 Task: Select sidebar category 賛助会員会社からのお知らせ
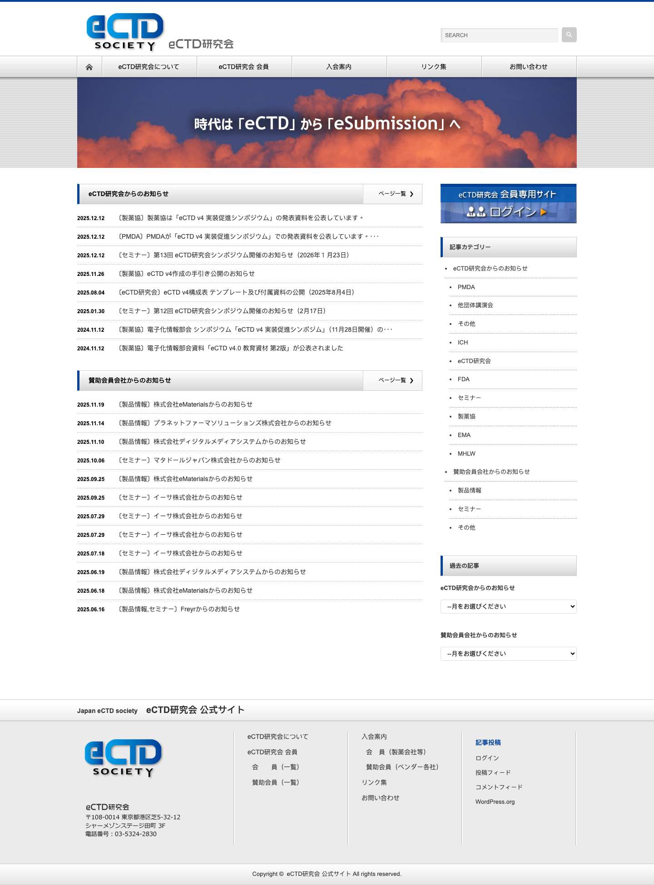[x=491, y=472]
